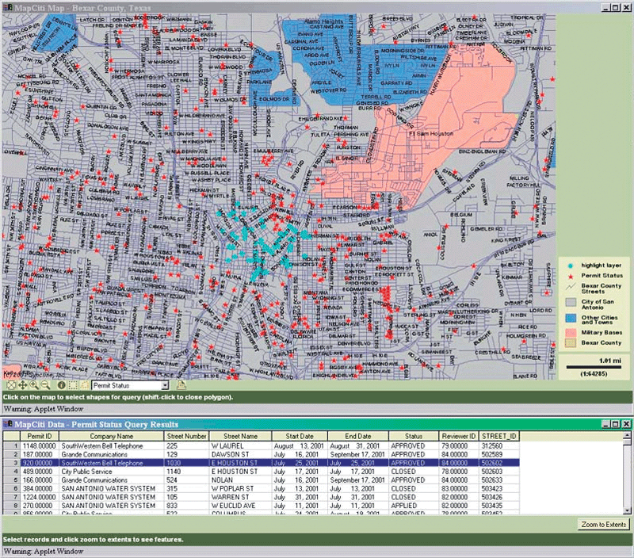
Task: Select row number 1 in the results table
Action: (12, 445)
